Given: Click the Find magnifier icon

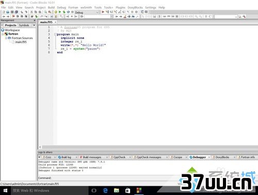Looking at the screenshot, I should 45,12.
